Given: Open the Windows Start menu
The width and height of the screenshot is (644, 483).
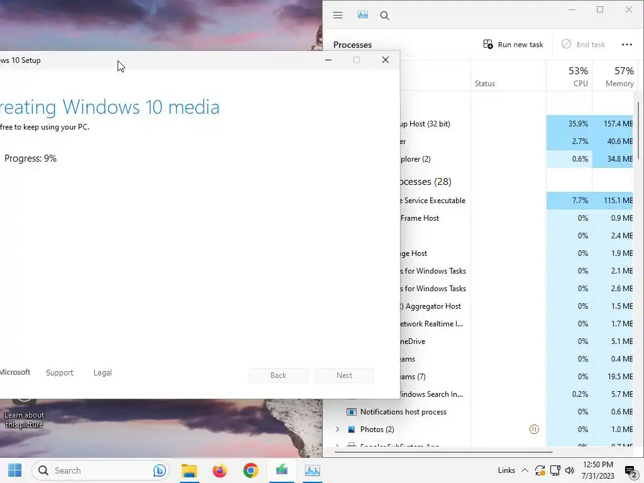Looking at the screenshot, I should click(15, 470).
